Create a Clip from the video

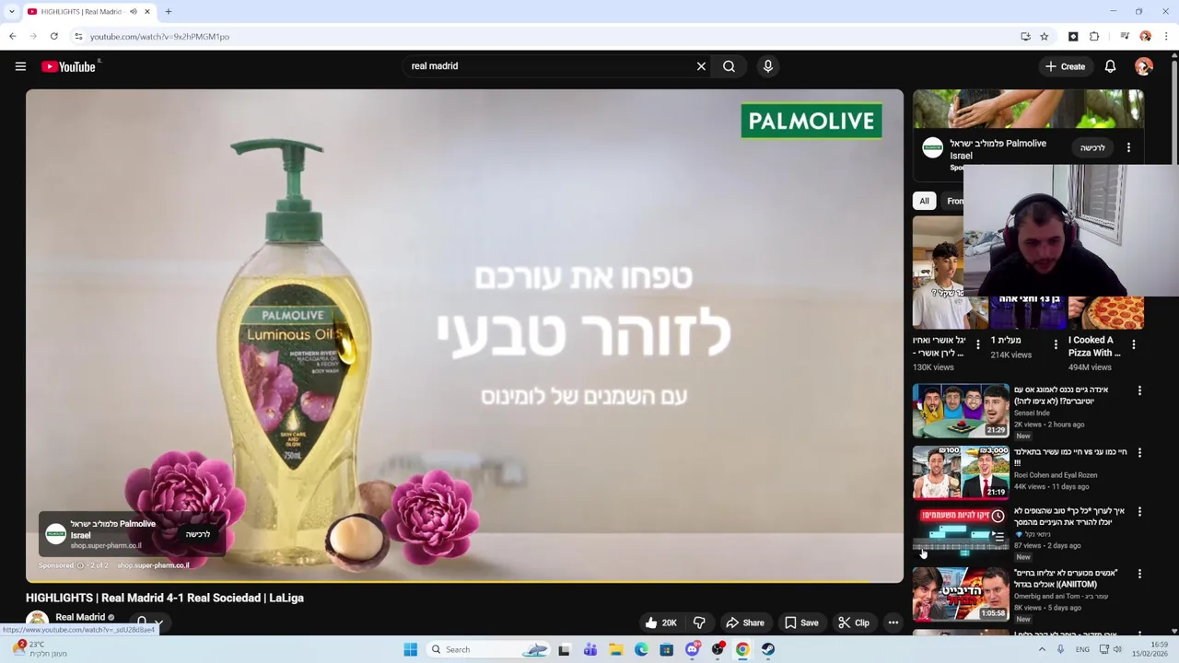854,622
